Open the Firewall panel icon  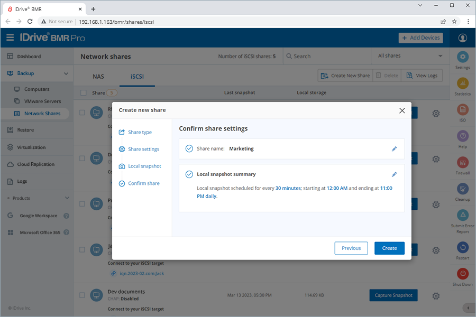[x=462, y=161]
